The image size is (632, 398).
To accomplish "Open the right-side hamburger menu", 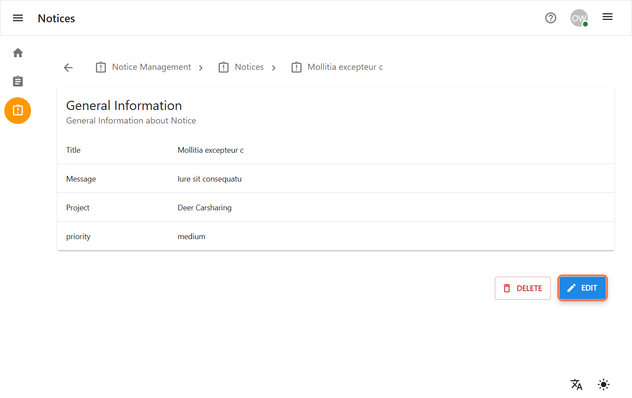I will tap(607, 17).
